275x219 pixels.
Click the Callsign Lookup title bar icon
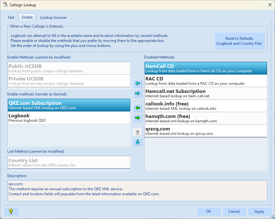[5, 5]
